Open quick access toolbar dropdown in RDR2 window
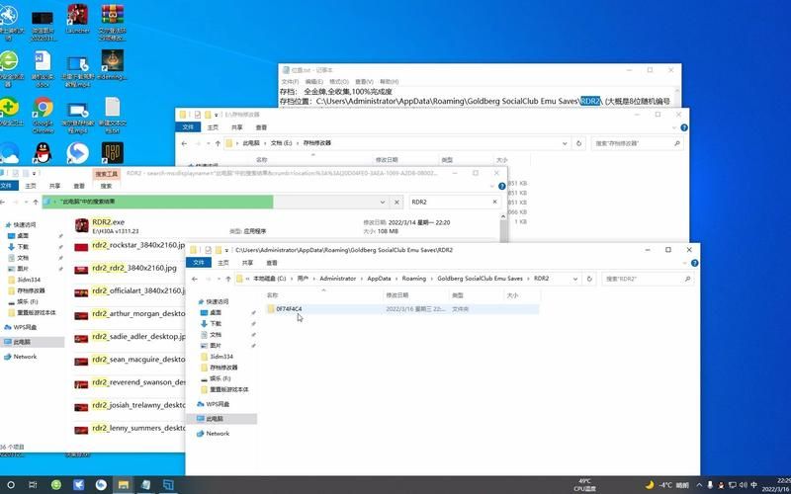The image size is (791, 494). tap(227, 250)
